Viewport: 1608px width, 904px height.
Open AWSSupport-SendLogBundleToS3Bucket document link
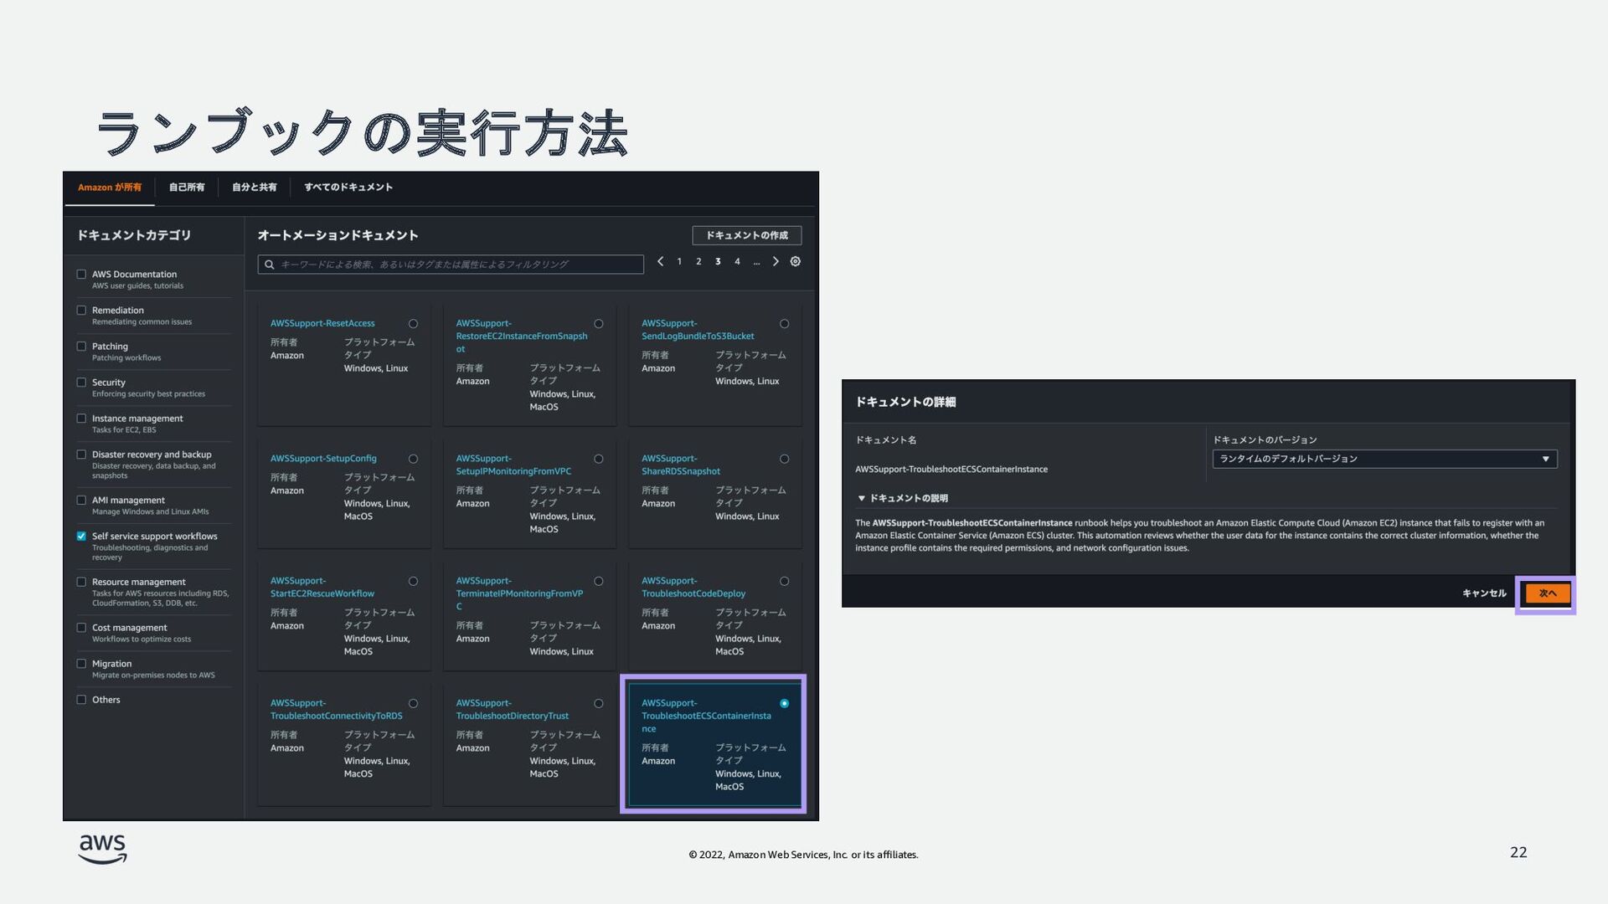[698, 330]
